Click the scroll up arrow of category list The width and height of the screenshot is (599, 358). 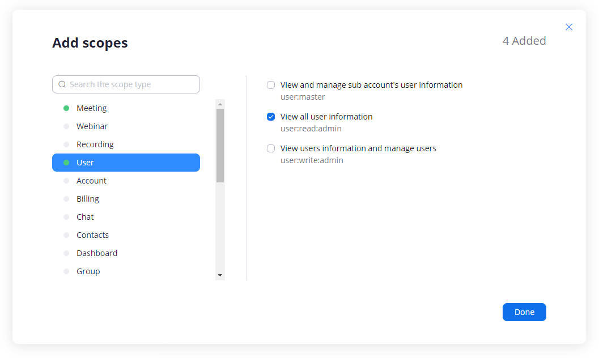(220, 104)
